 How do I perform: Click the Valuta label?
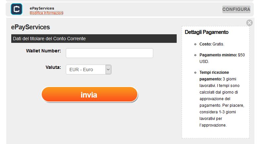pyautogui.click(x=53, y=67)
